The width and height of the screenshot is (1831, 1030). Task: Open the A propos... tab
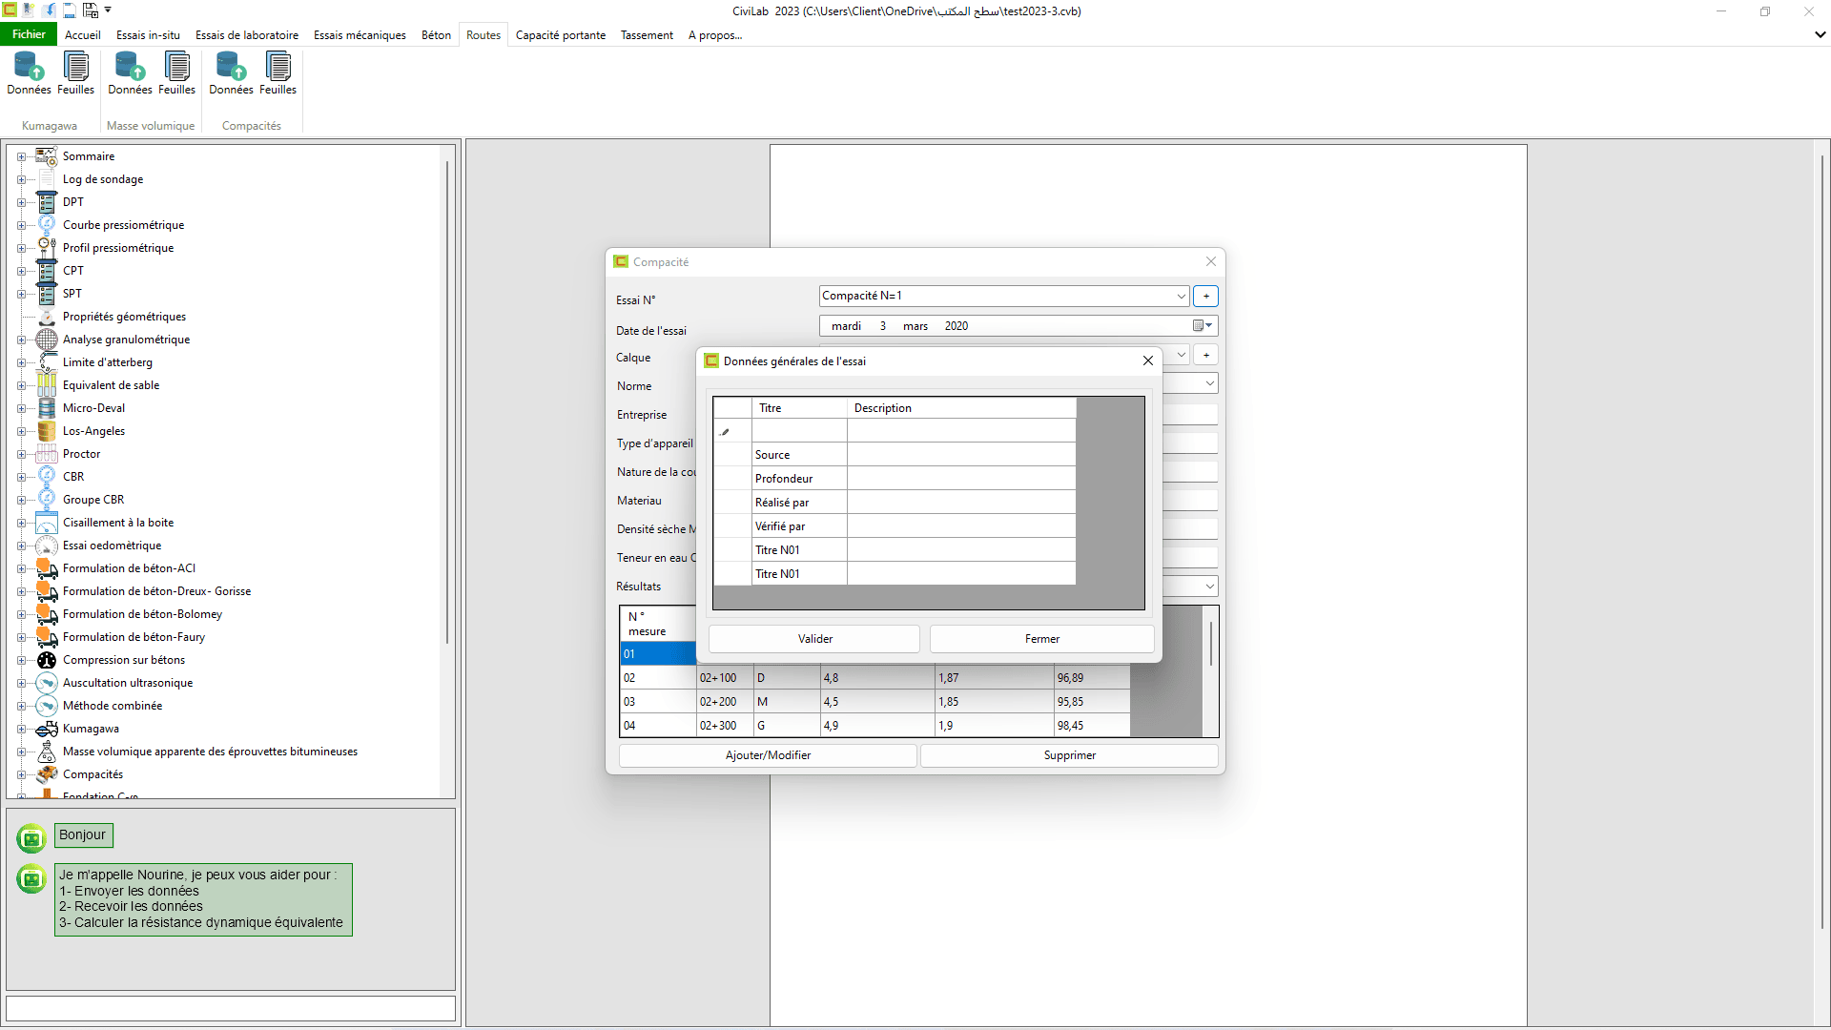coord(715,35)
